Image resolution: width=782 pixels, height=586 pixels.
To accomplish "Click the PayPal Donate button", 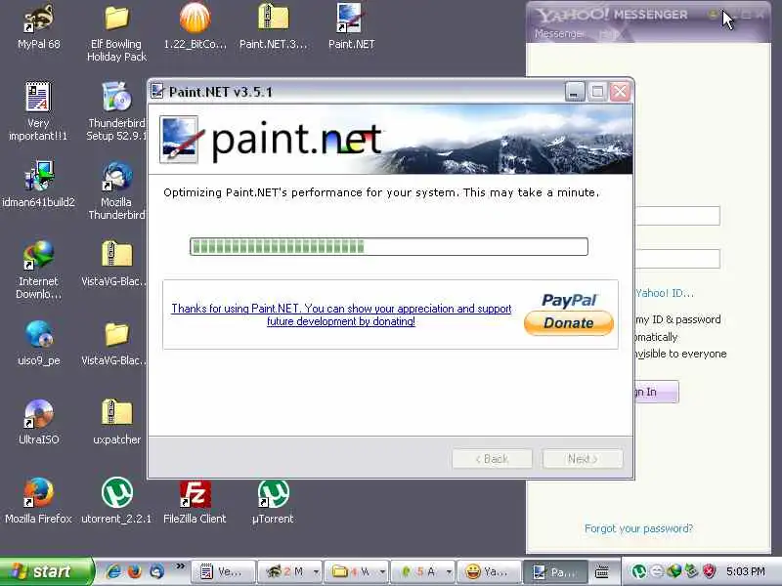I will (569, 323).
